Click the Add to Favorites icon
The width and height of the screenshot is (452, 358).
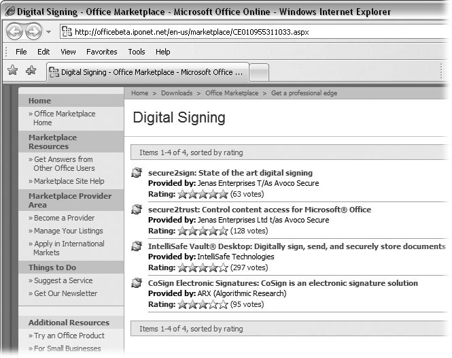31,71
